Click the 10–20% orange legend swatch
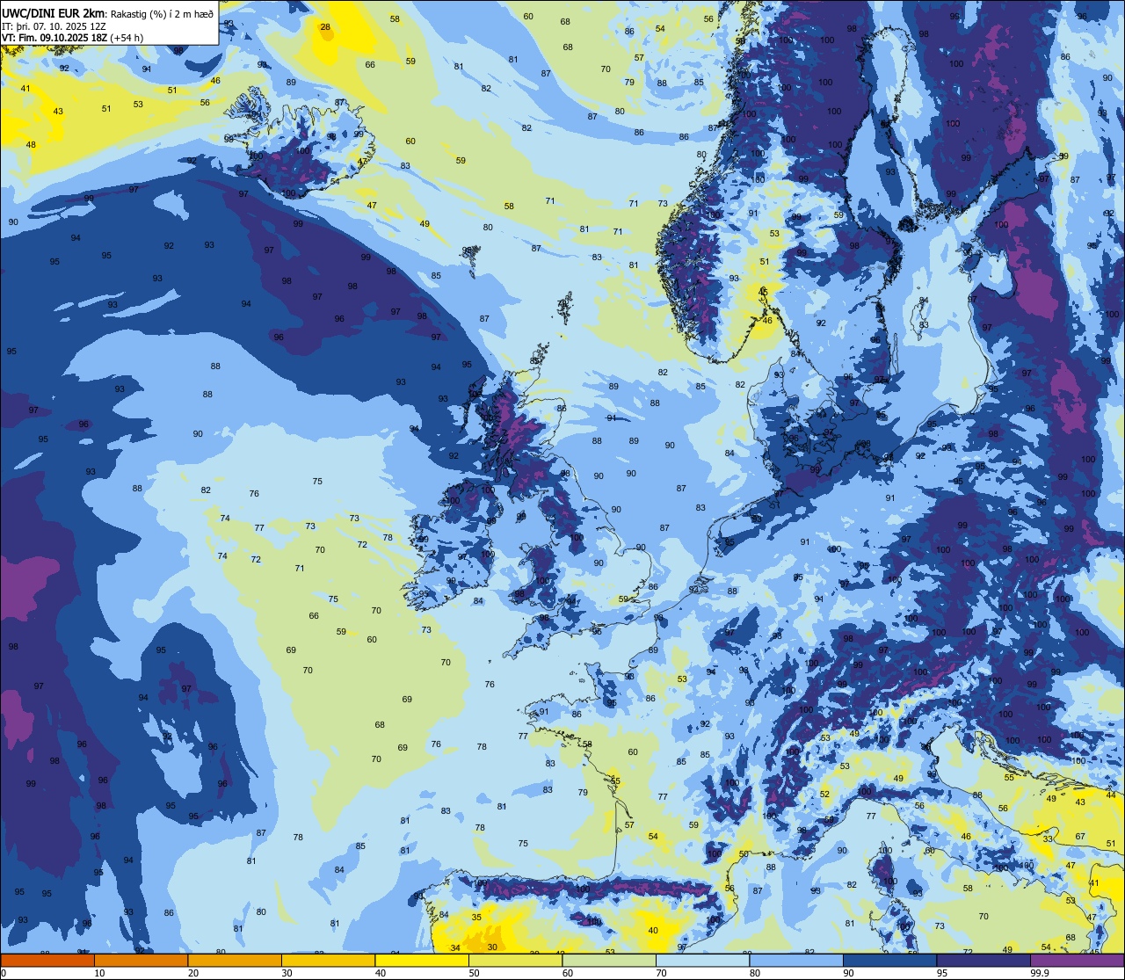The height and width of the screenshot is (980, 1125). [141, 960]
